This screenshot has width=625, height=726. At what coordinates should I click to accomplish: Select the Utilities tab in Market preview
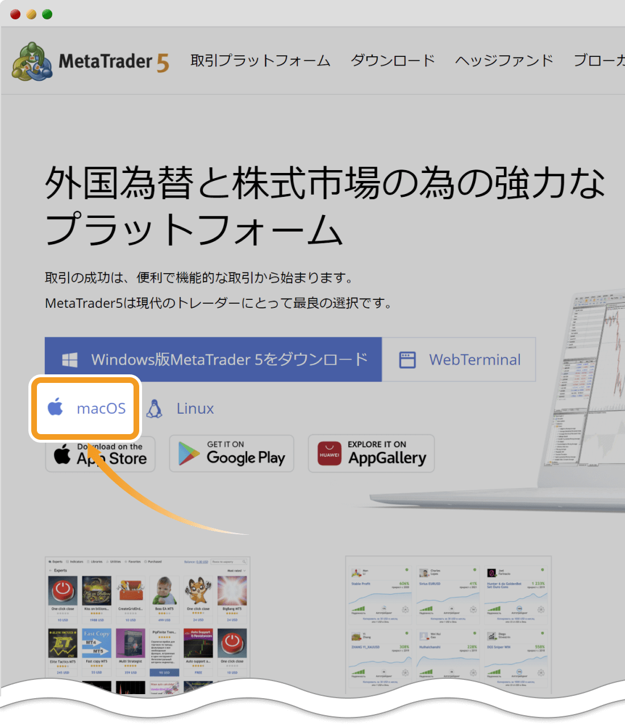click(x=114, y=562)
